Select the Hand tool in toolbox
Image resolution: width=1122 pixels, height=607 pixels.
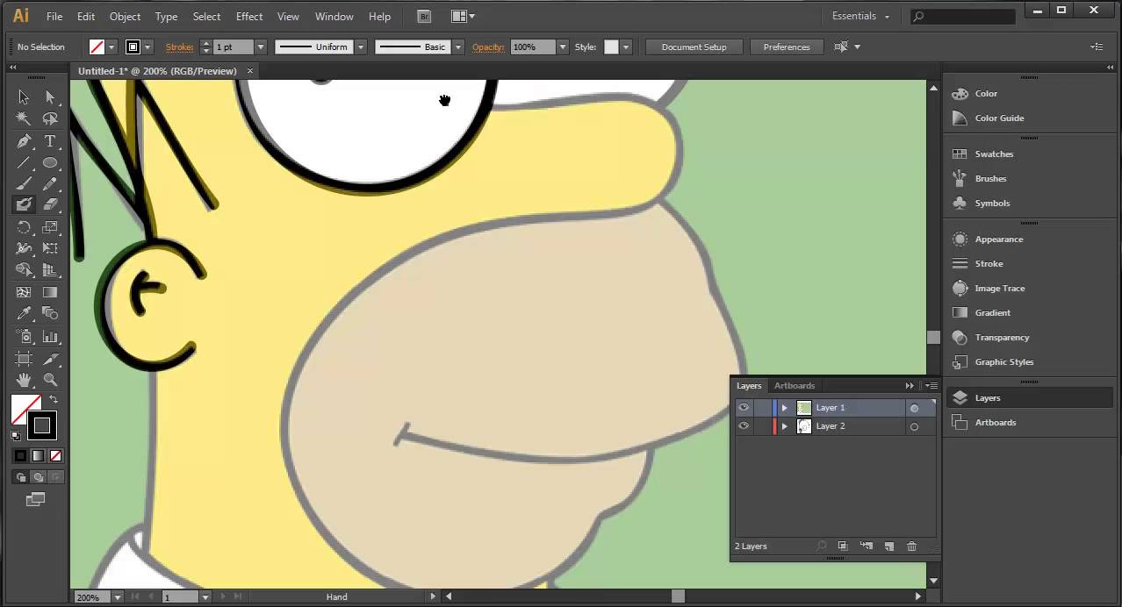click(24, 380)
